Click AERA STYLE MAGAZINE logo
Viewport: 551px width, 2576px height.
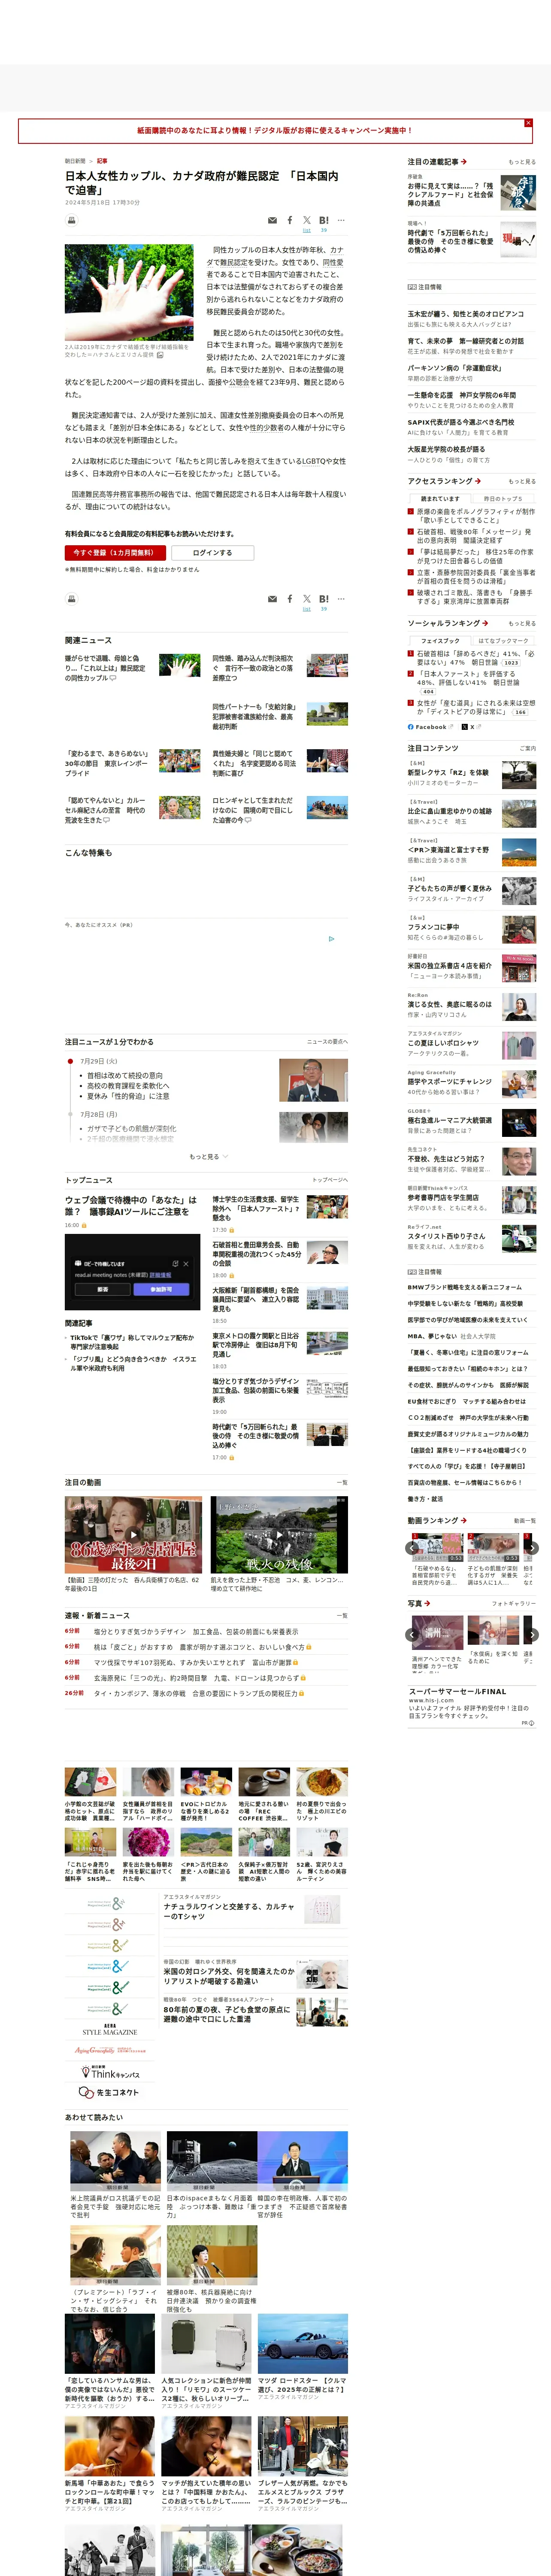110,2030
